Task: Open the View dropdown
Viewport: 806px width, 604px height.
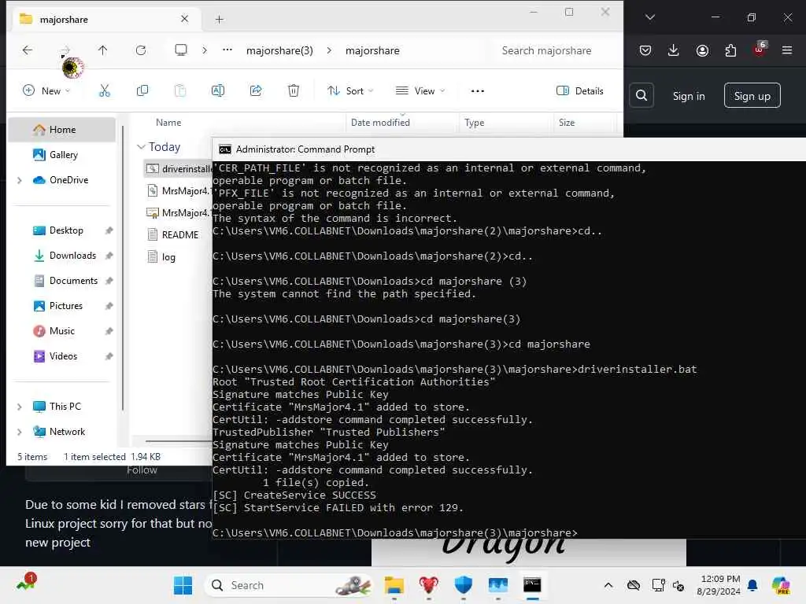Action: click(420, 91)
